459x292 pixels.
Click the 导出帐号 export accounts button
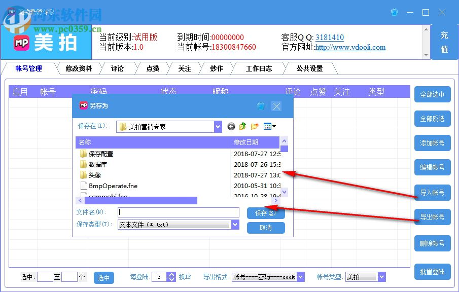click(x=432, y=217)
